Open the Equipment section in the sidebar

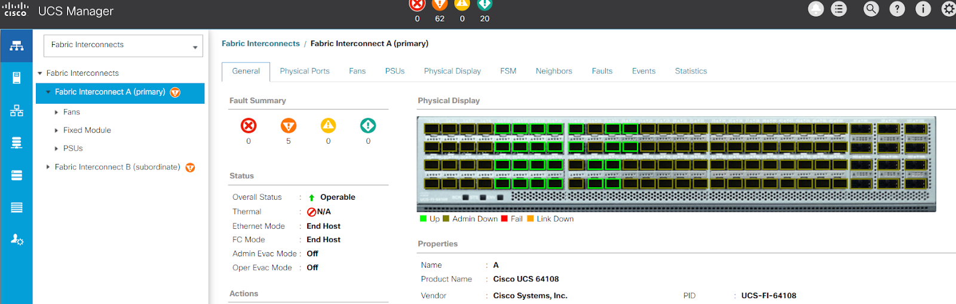tap(17, 46)
